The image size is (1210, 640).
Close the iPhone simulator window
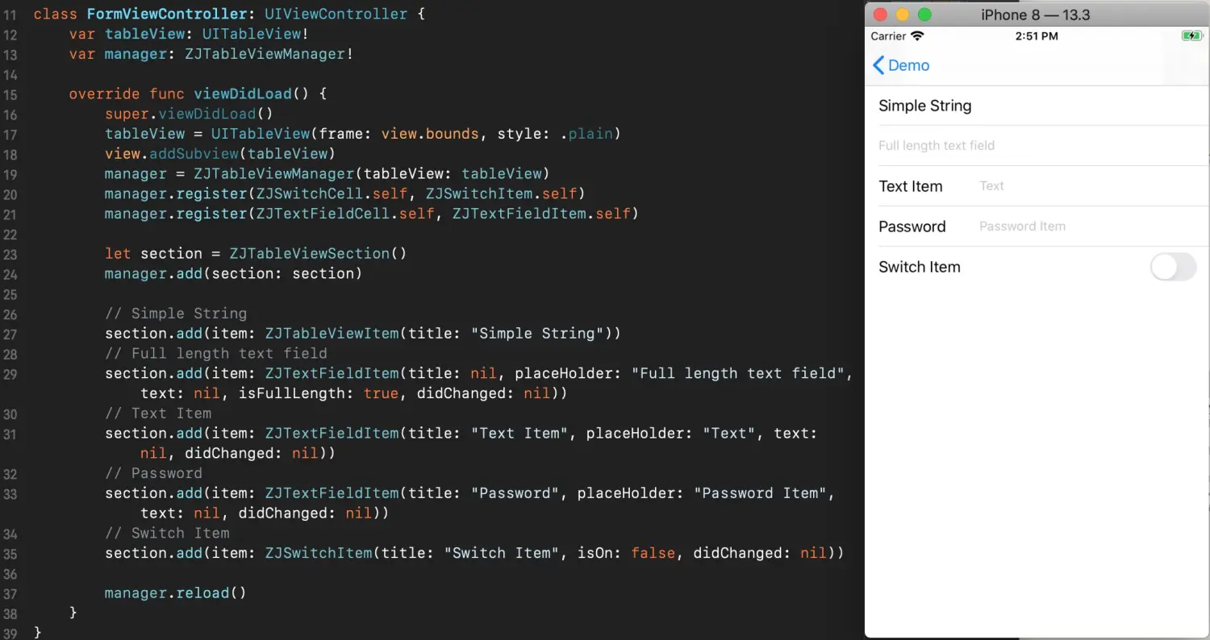(880, 15)
